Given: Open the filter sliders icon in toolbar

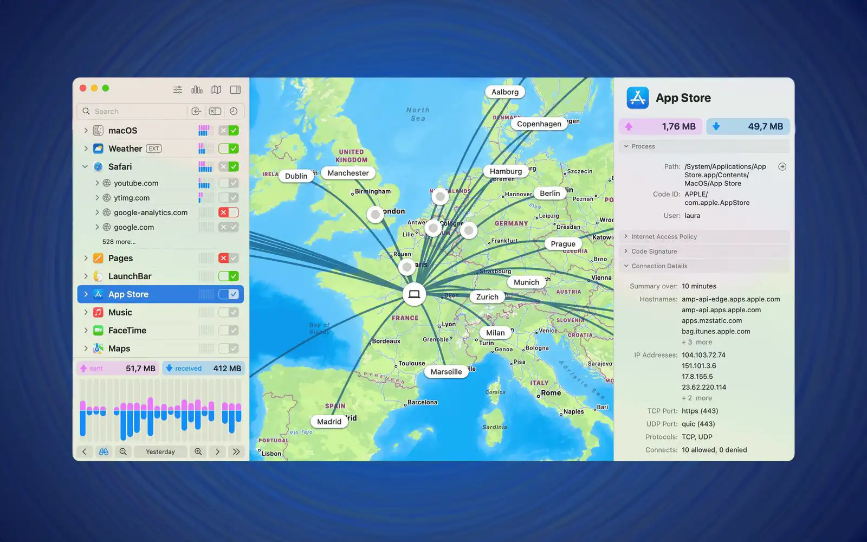Looking at the screenshot, I should [178, 89].
